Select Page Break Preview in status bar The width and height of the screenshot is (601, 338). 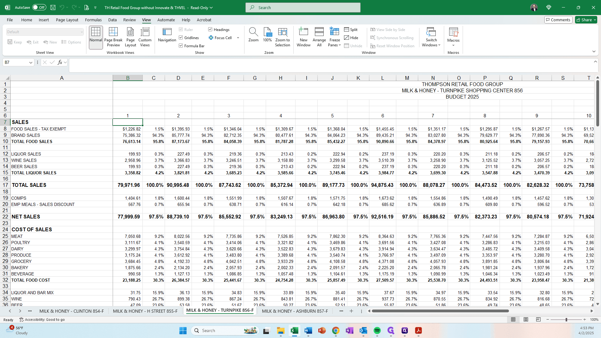(538, 320)
